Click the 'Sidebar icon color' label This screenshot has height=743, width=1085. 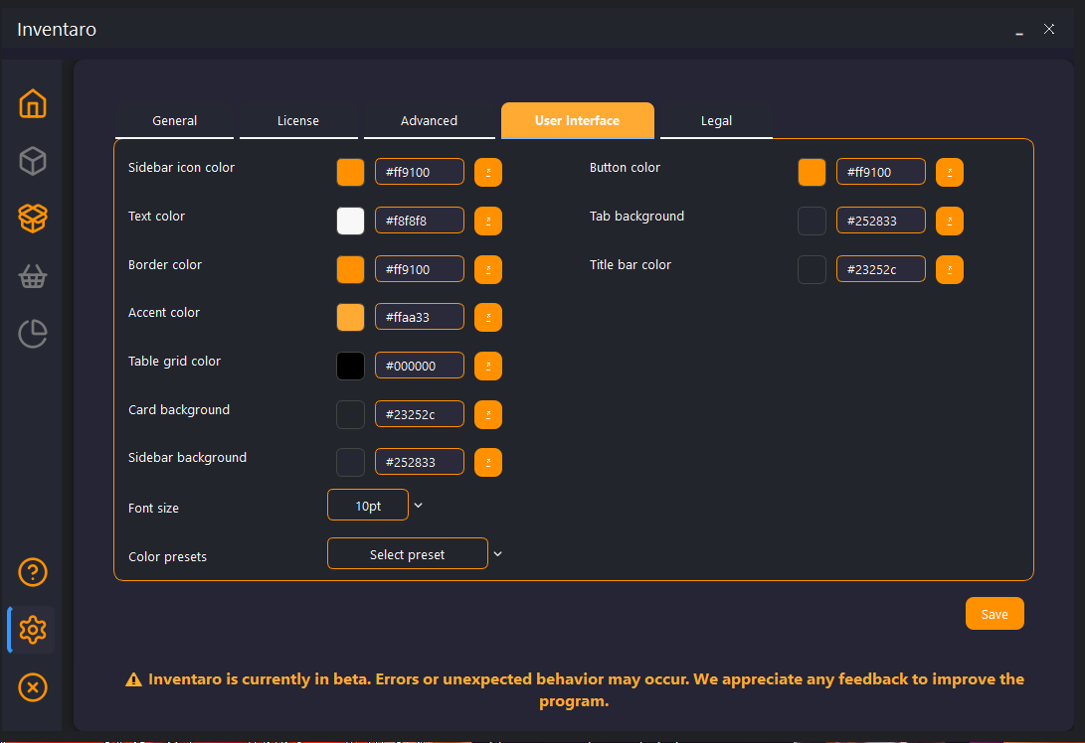181,167
